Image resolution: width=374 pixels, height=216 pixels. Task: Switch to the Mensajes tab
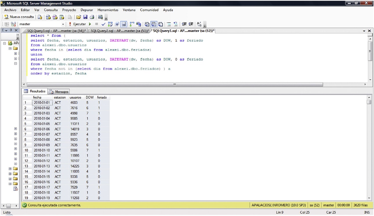59,91
